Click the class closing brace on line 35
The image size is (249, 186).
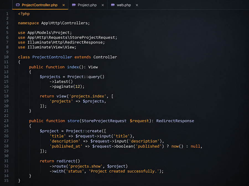(19, 180)
